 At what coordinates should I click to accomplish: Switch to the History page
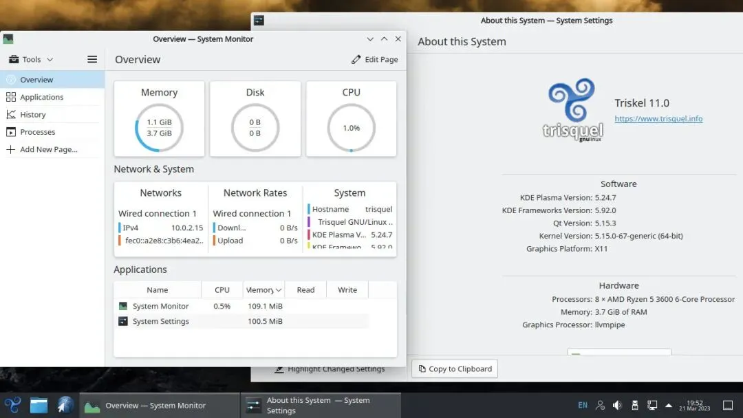(52, 115)
